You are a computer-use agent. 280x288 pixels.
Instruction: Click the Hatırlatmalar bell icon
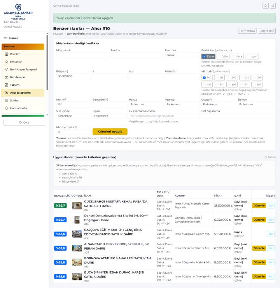click(7, 108)
